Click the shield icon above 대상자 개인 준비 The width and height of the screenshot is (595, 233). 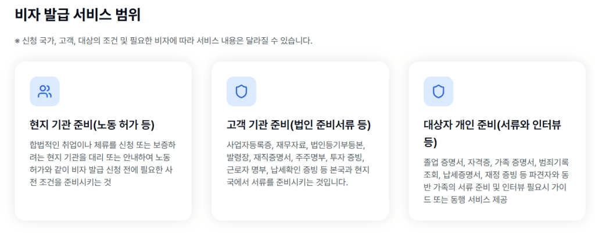pos(438,91)
